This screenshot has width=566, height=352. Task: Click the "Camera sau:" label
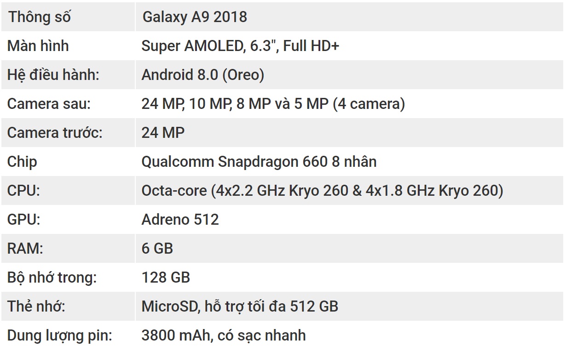[49, 104]
